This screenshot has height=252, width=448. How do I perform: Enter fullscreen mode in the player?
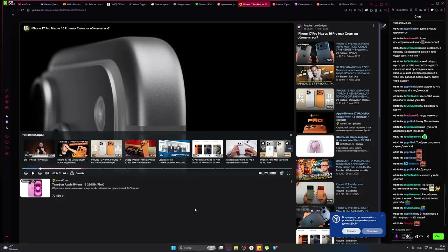click(289, 173)
